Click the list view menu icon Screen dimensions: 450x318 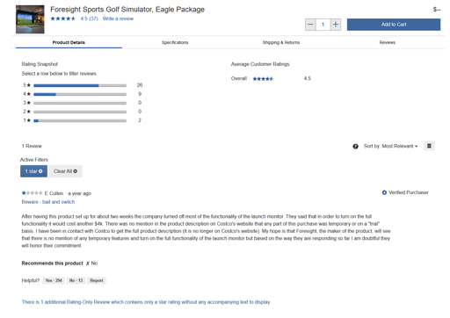point(429,146)
